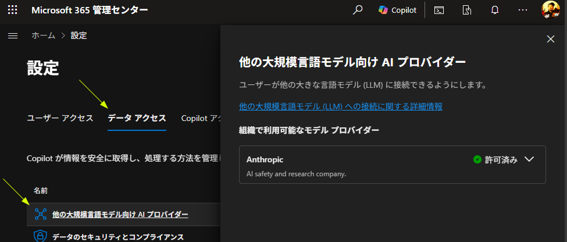Launch Cloud Shell terminal icon
Screen dimensions: 567x242
[x=439, y=10]
